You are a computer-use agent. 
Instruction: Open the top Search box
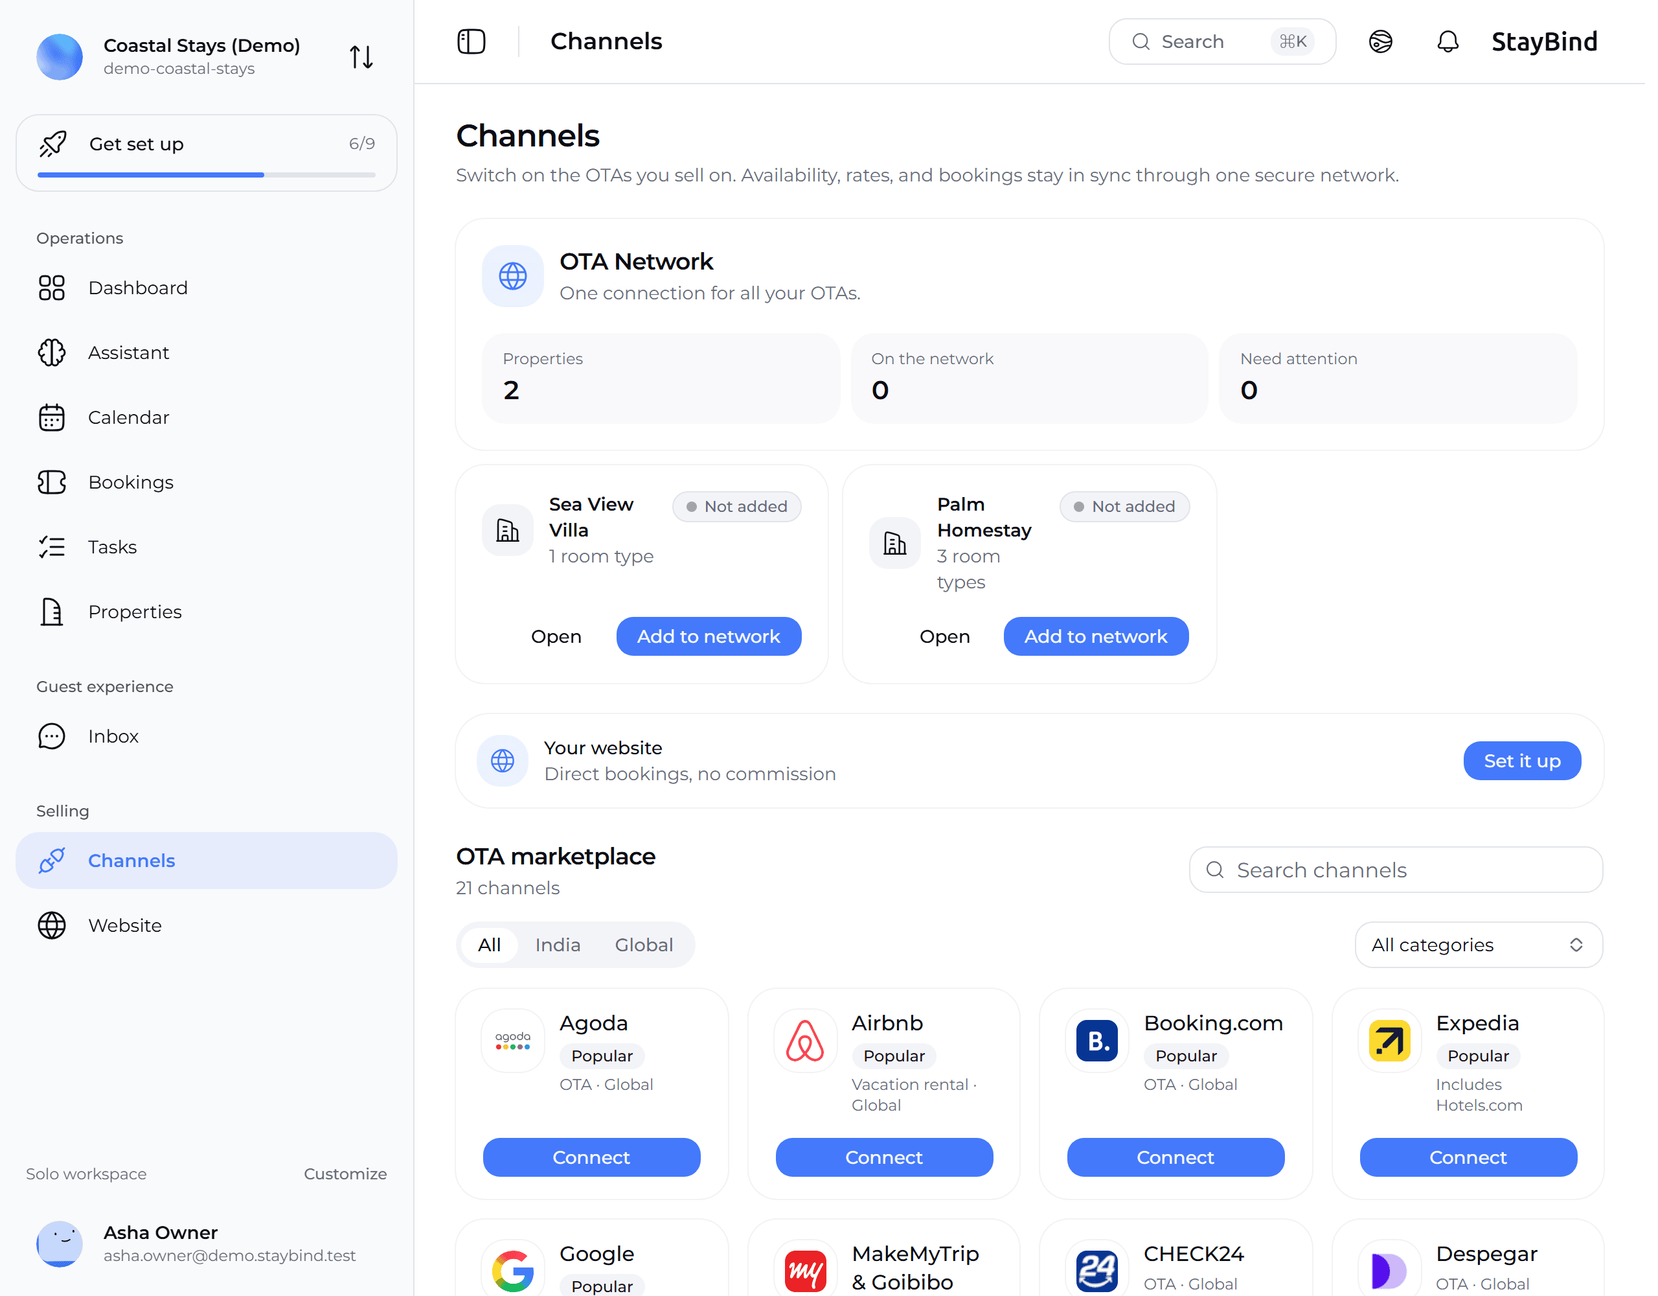pos(1221,41)
